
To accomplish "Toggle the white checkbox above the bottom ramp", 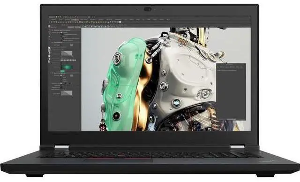I will coord(61,83).
